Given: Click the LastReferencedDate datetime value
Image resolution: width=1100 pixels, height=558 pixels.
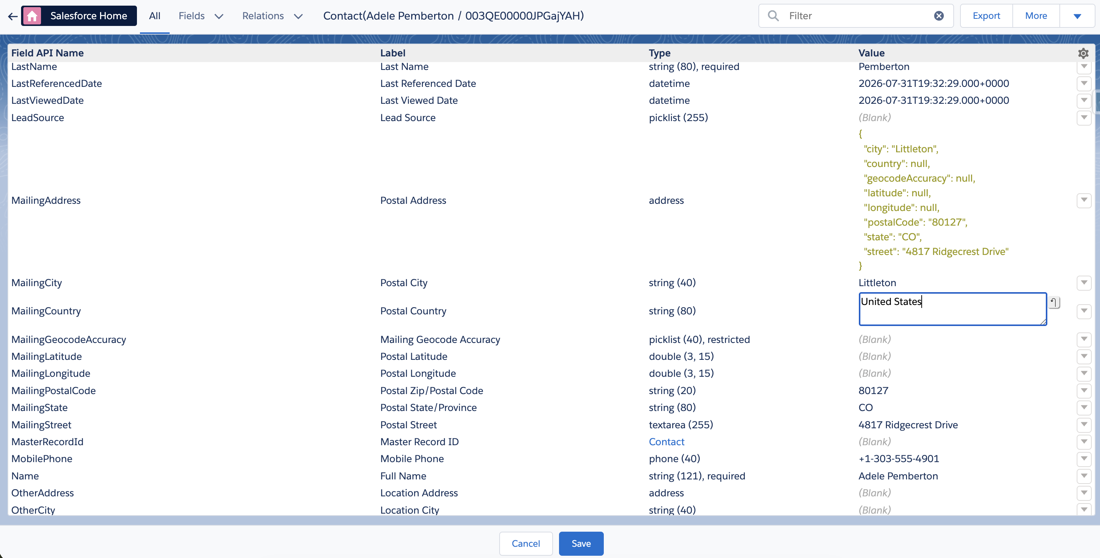Looking at the screenshot, I should pyautogui.click(x=934, y=83).
